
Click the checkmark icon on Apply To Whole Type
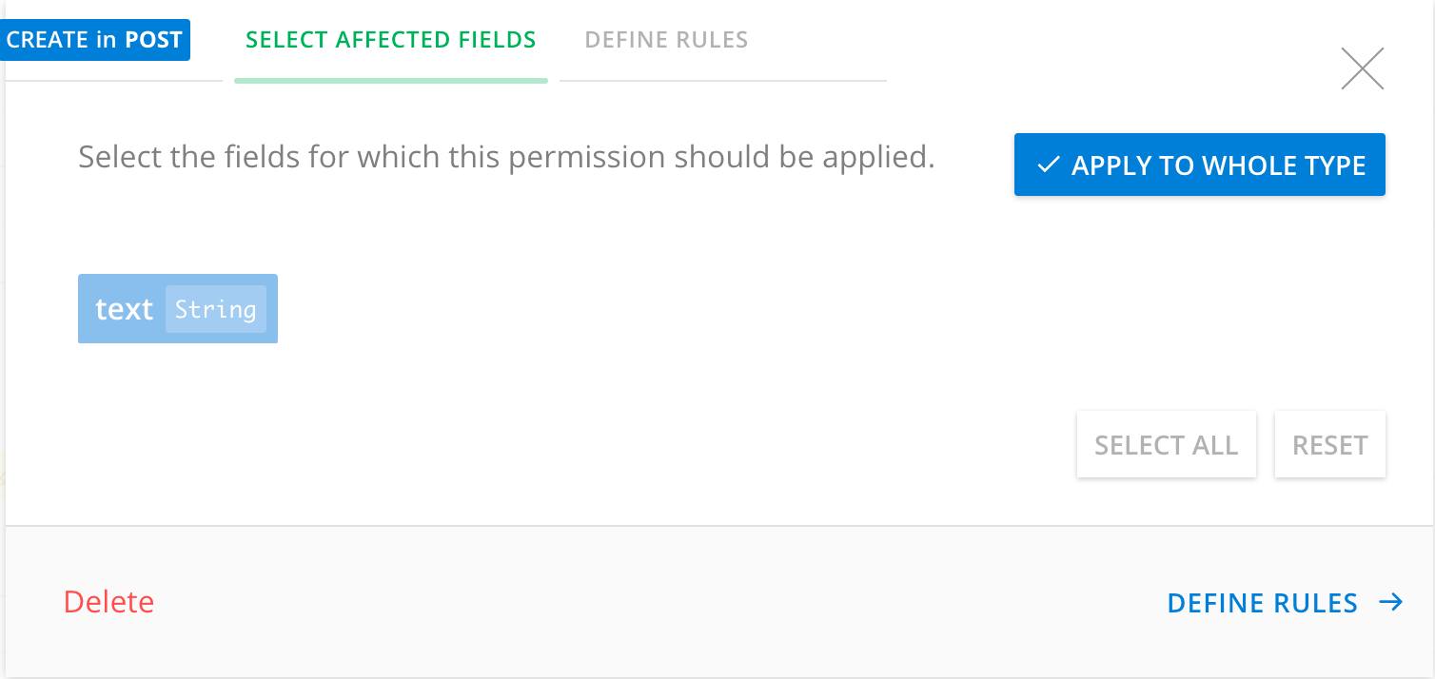point(1048,165)
